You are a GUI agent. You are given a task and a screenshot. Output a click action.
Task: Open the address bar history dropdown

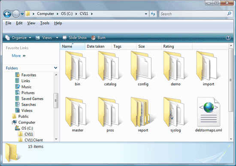click(x=146, y=14)
